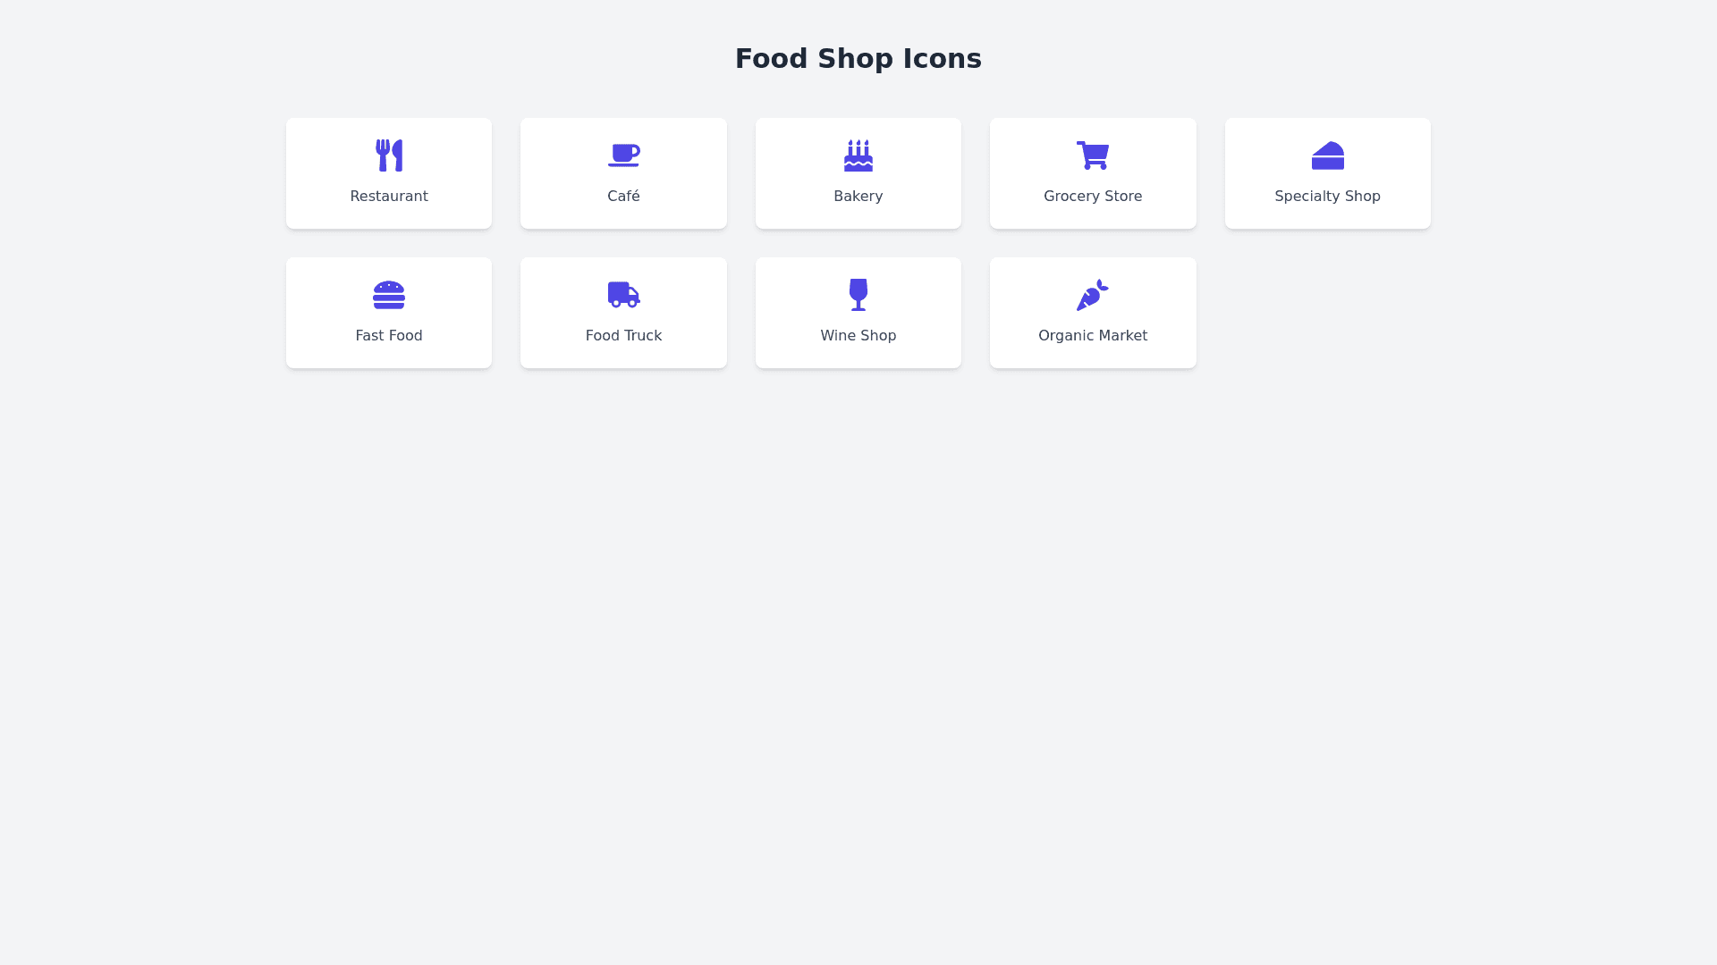Screen dimensions: 1717x965
Task: Select the Restaurant utensils icon
Action: (x=388, y=155)
